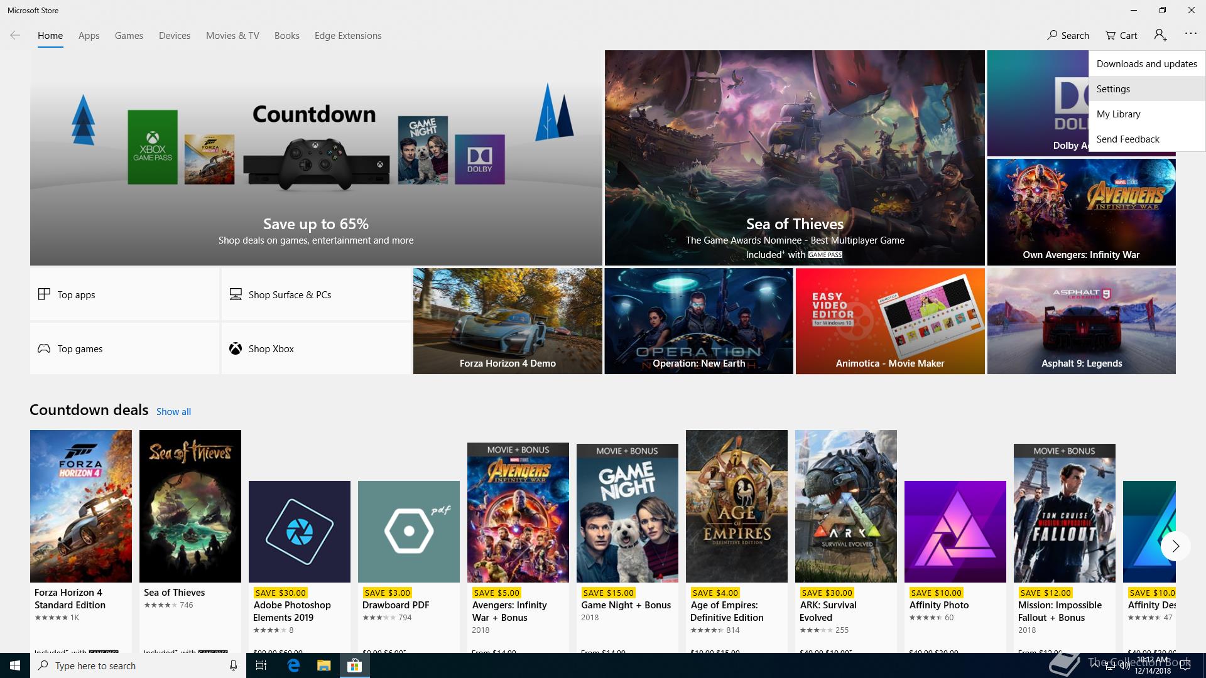
Task: Open the Asphalt 9: Legends tile
Action: point(1081,321)
